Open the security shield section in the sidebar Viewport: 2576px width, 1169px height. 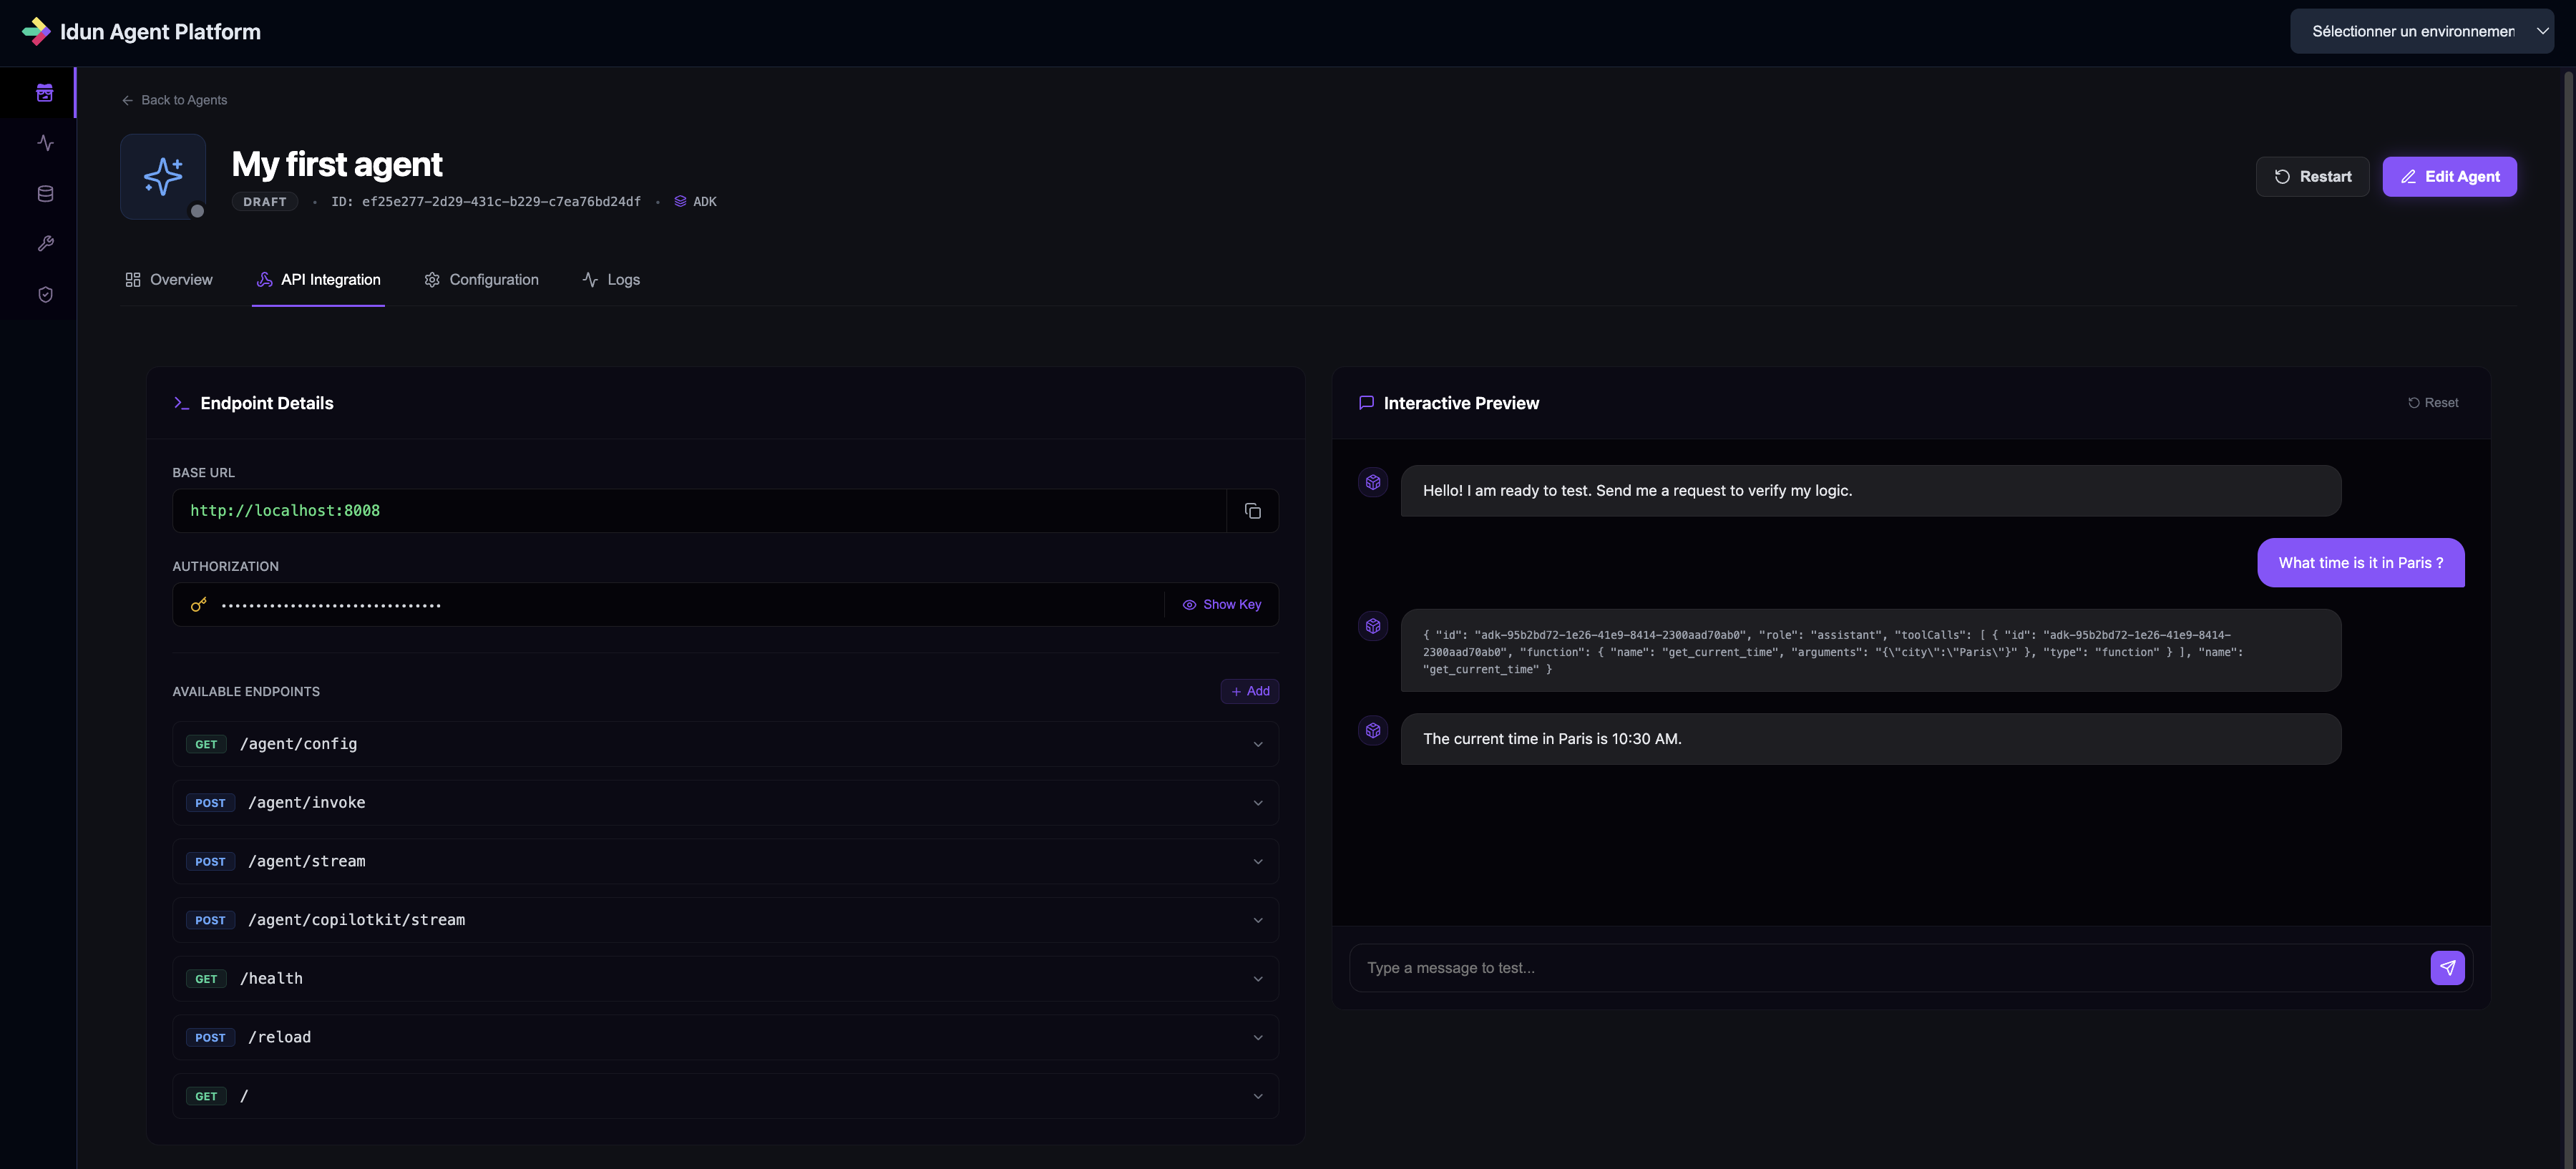45,294
